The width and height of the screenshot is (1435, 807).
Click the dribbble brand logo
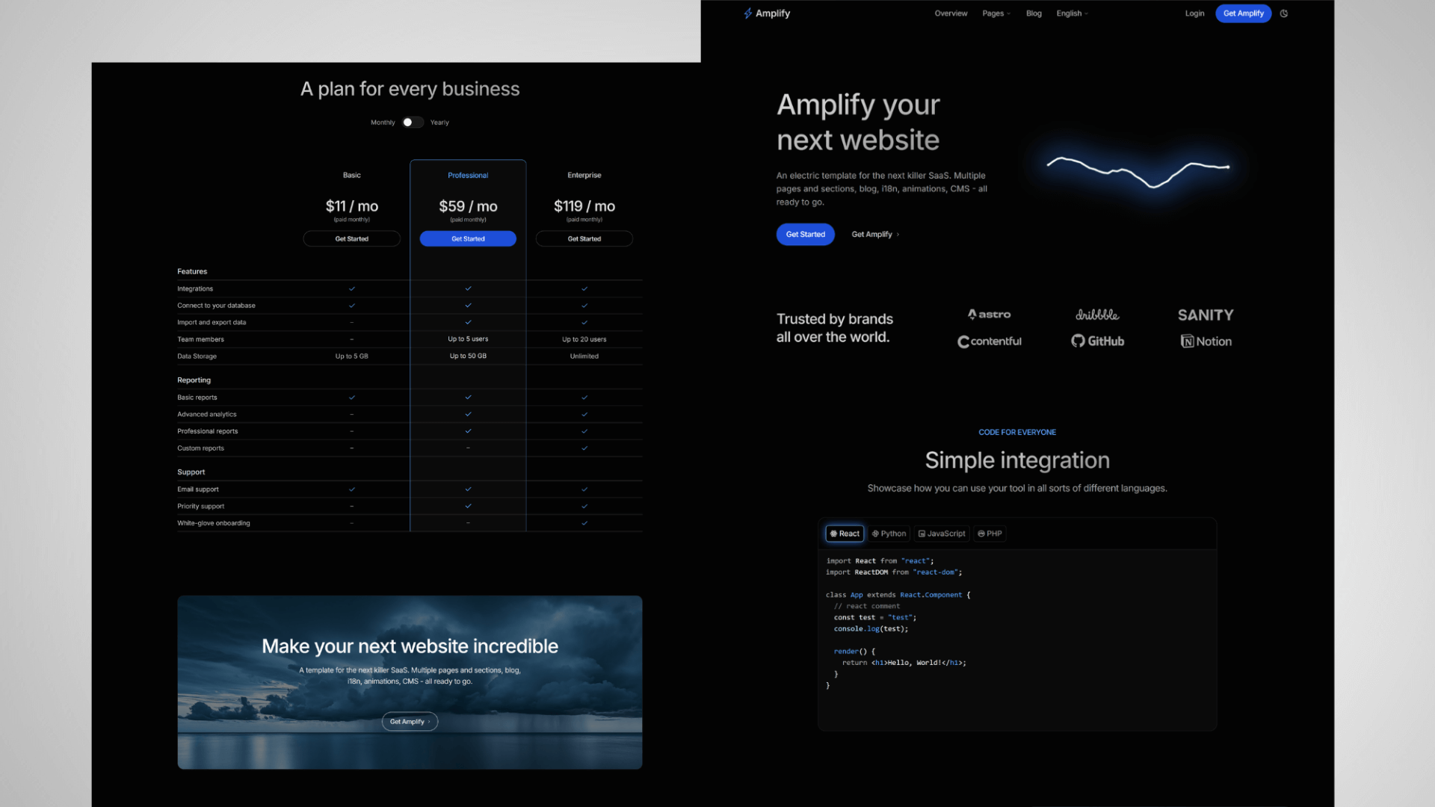click(1097, 315)
